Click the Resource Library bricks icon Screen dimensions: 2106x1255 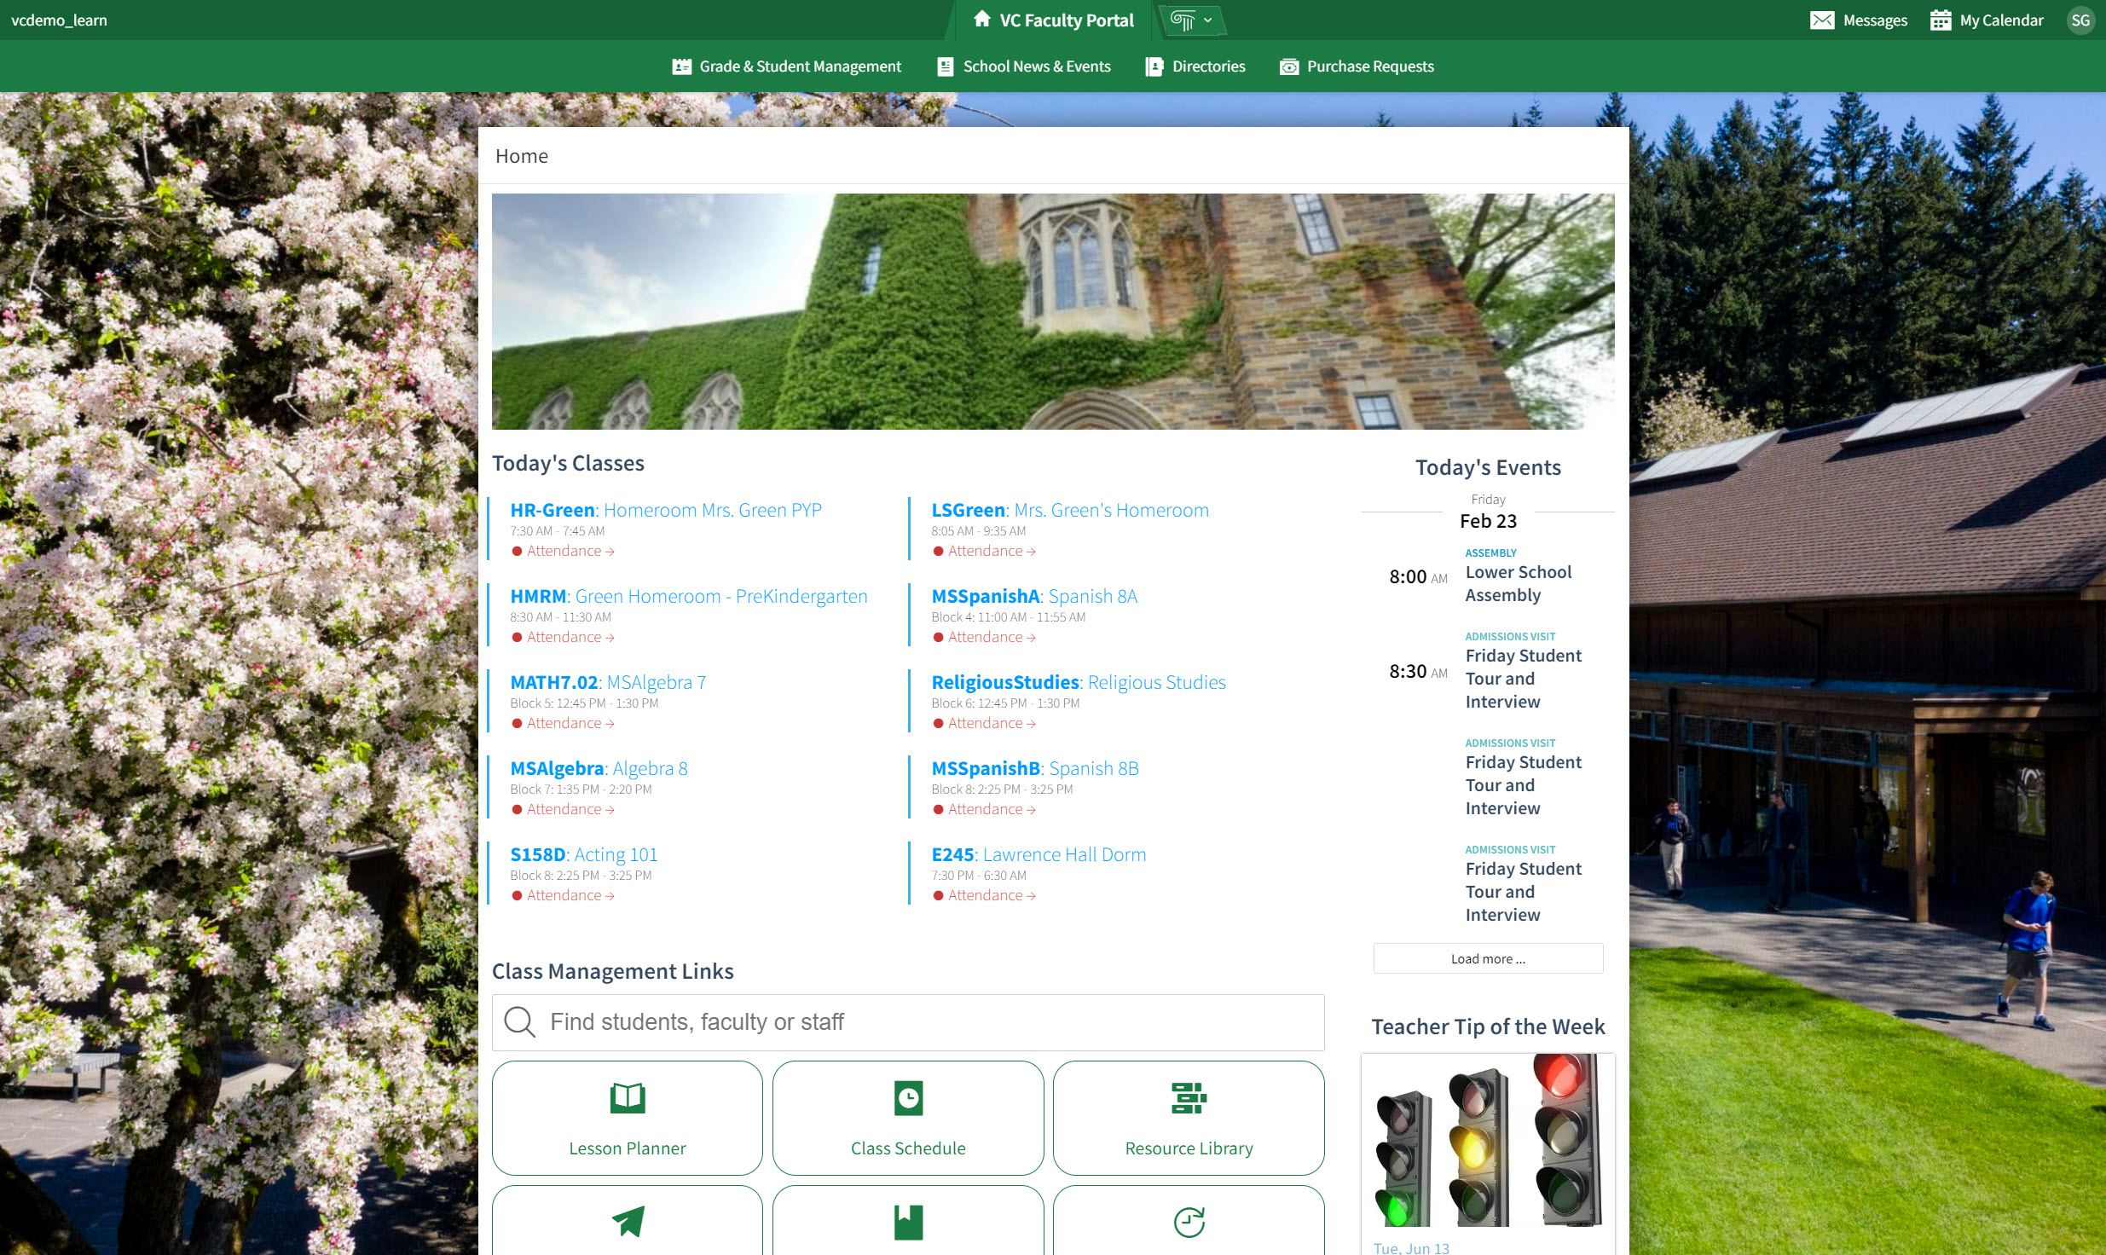1189,1098
